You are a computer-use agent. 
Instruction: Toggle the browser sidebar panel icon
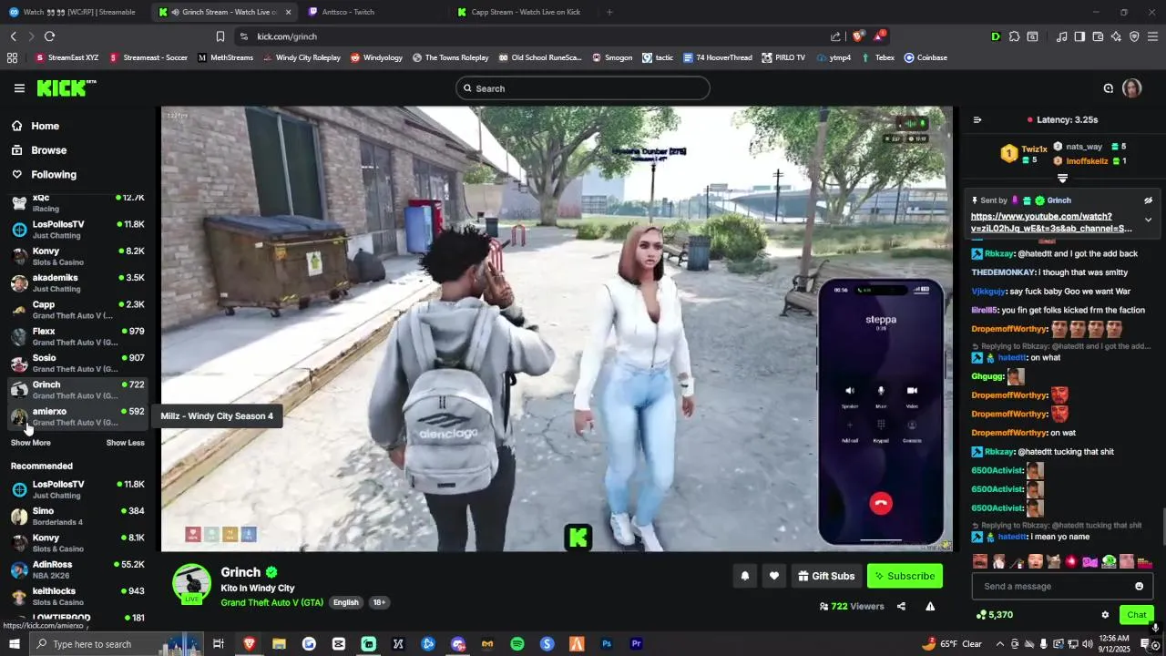[x=1079, y=36]
